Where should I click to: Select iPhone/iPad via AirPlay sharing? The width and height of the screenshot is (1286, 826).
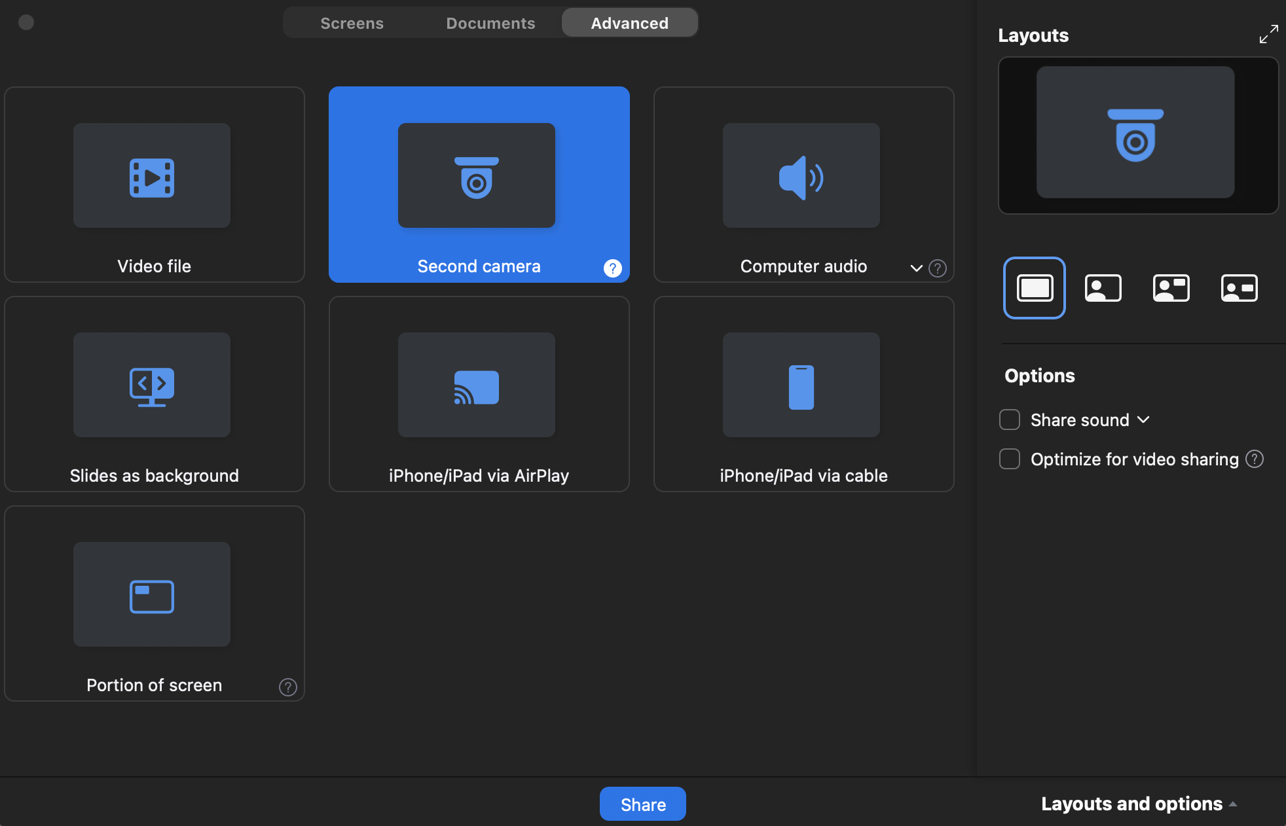click(x=479, y=394)
